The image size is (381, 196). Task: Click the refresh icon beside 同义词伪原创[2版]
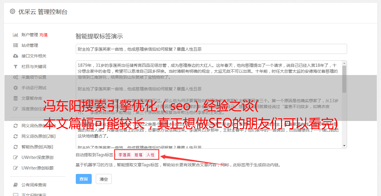(x=16, y=136)
